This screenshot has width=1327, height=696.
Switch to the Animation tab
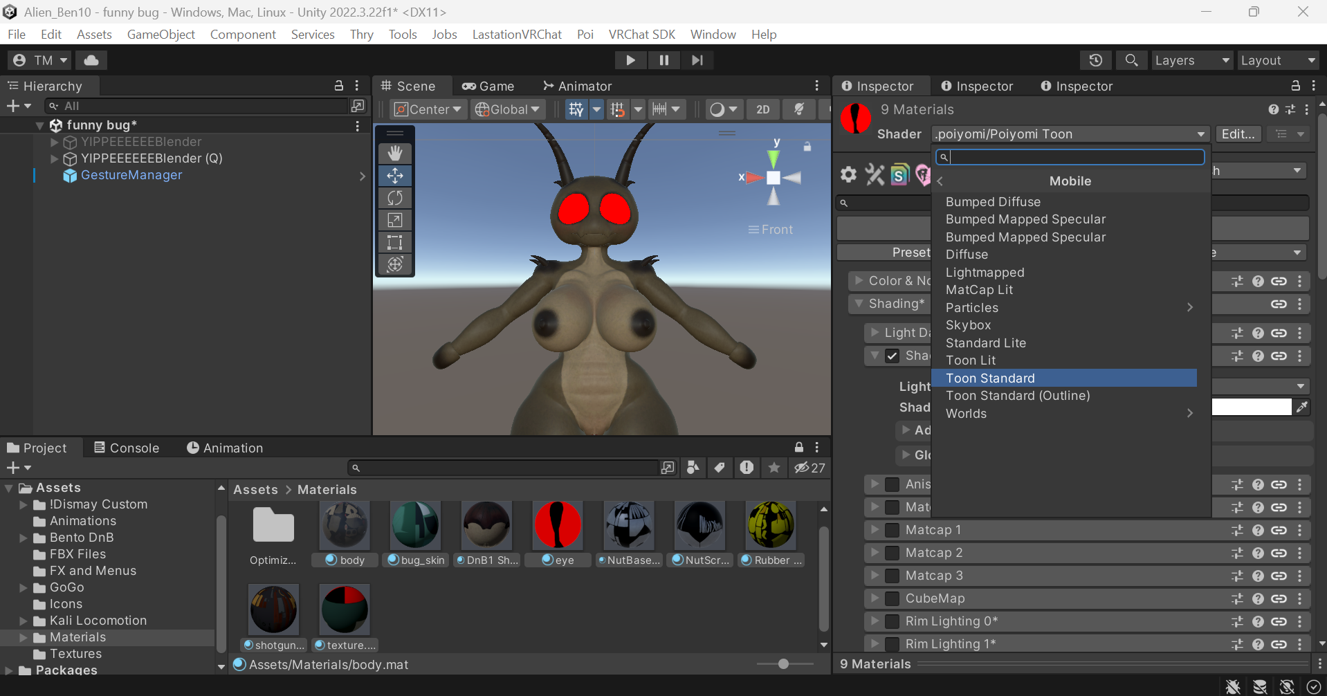coord(225,448)
